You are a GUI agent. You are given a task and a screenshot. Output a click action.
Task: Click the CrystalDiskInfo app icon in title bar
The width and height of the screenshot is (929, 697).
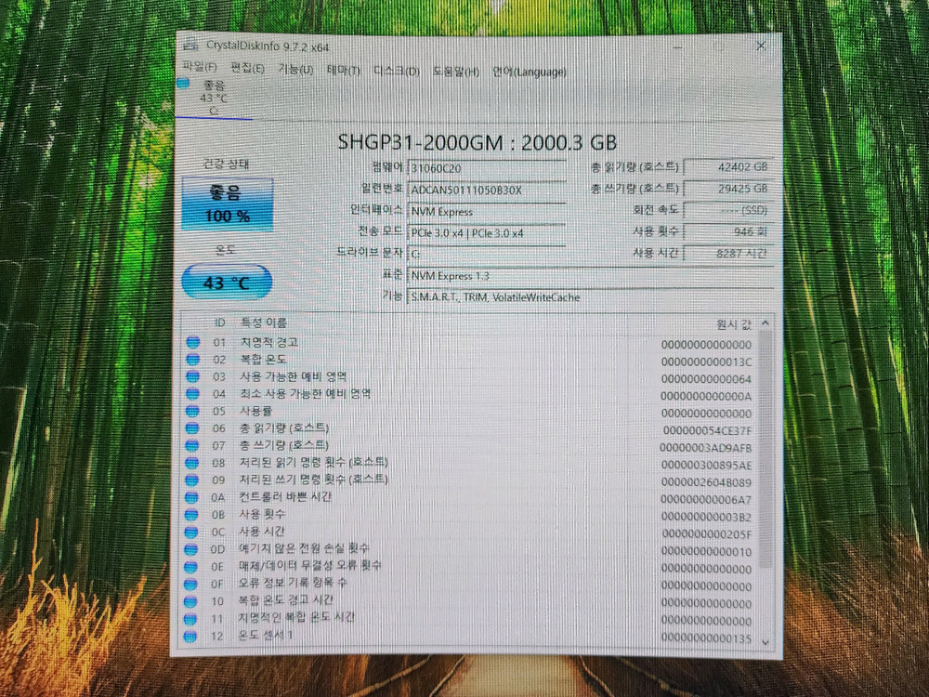(x=190, y=45)
